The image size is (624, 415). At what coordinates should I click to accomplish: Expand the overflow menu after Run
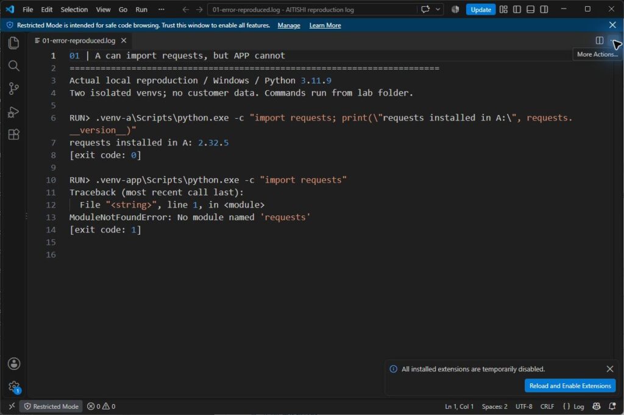coord(161,10)
